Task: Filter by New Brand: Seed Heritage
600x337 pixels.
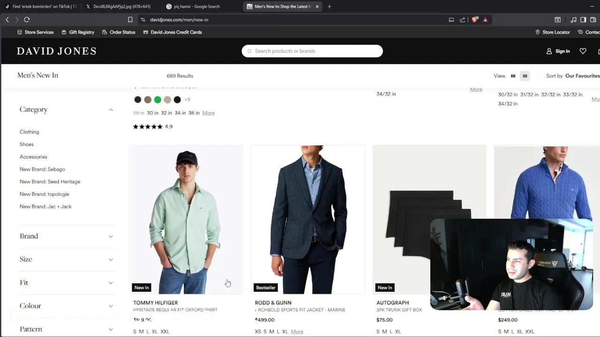Action: coord(50,182)
